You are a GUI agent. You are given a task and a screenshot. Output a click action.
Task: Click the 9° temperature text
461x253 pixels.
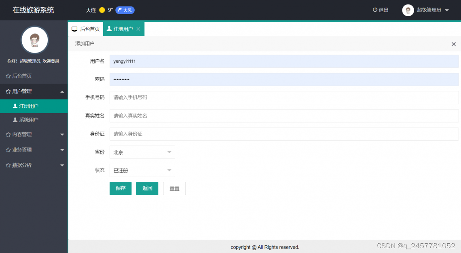[x=110, y=10]
